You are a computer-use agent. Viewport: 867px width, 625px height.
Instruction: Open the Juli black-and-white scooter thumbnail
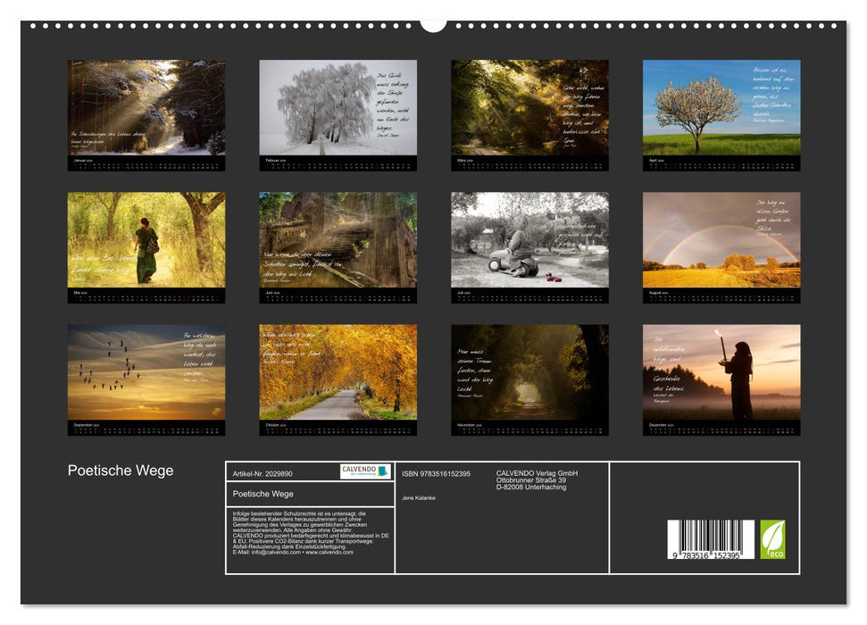[x=527, y=246]
